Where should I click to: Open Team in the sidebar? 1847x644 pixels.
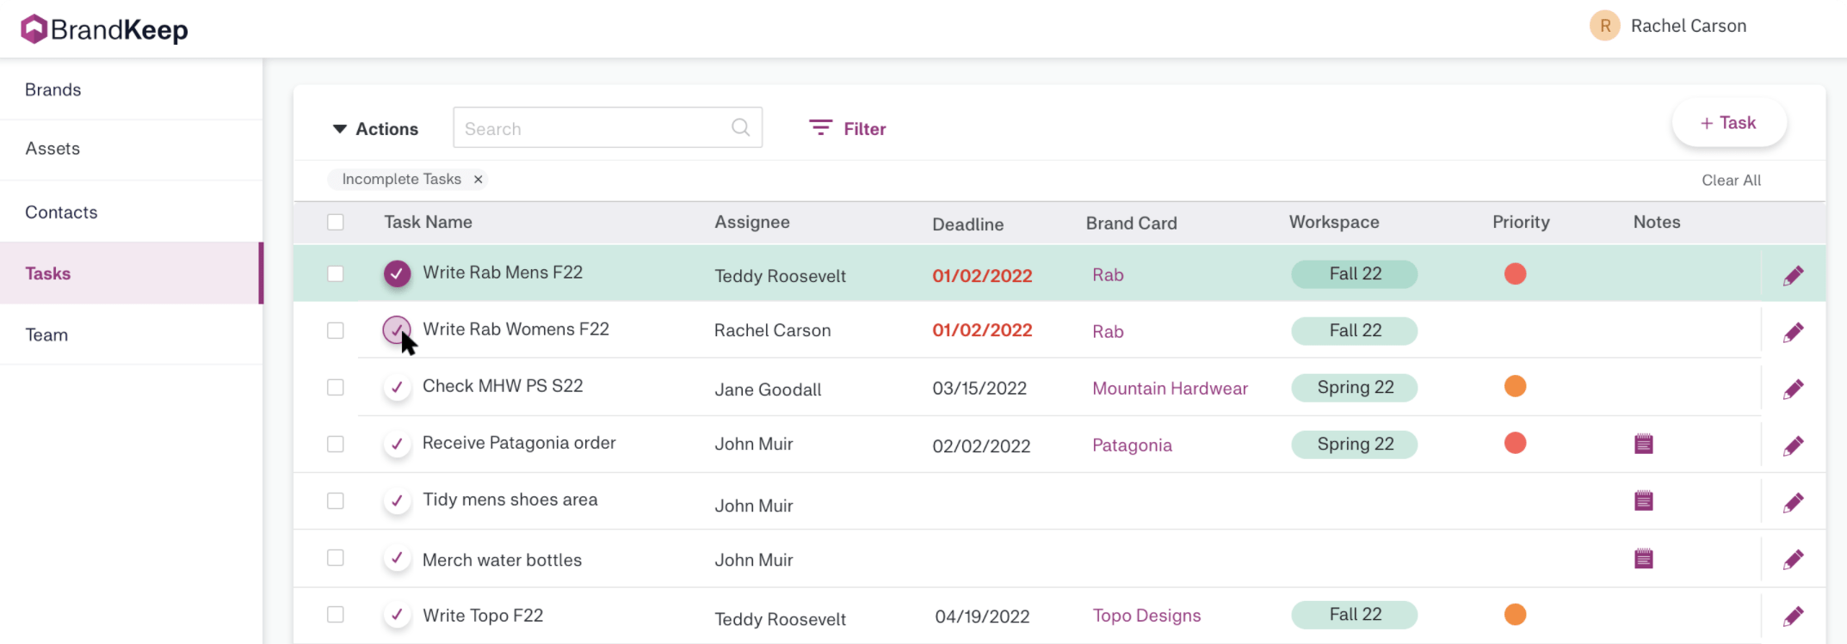pos(131,334)
